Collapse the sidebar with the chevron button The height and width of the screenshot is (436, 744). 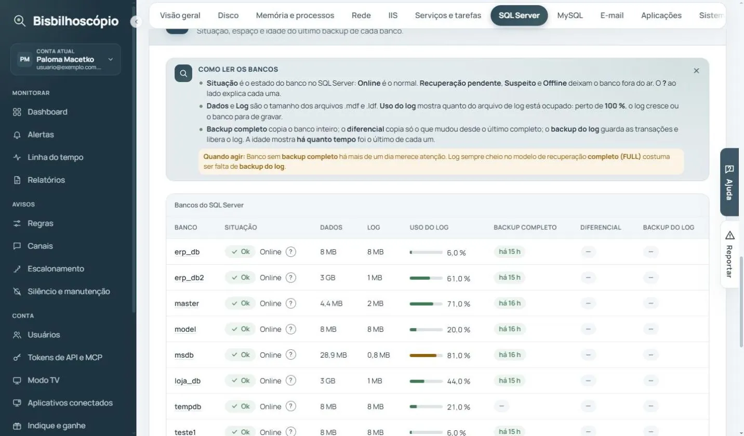[136, 22]
